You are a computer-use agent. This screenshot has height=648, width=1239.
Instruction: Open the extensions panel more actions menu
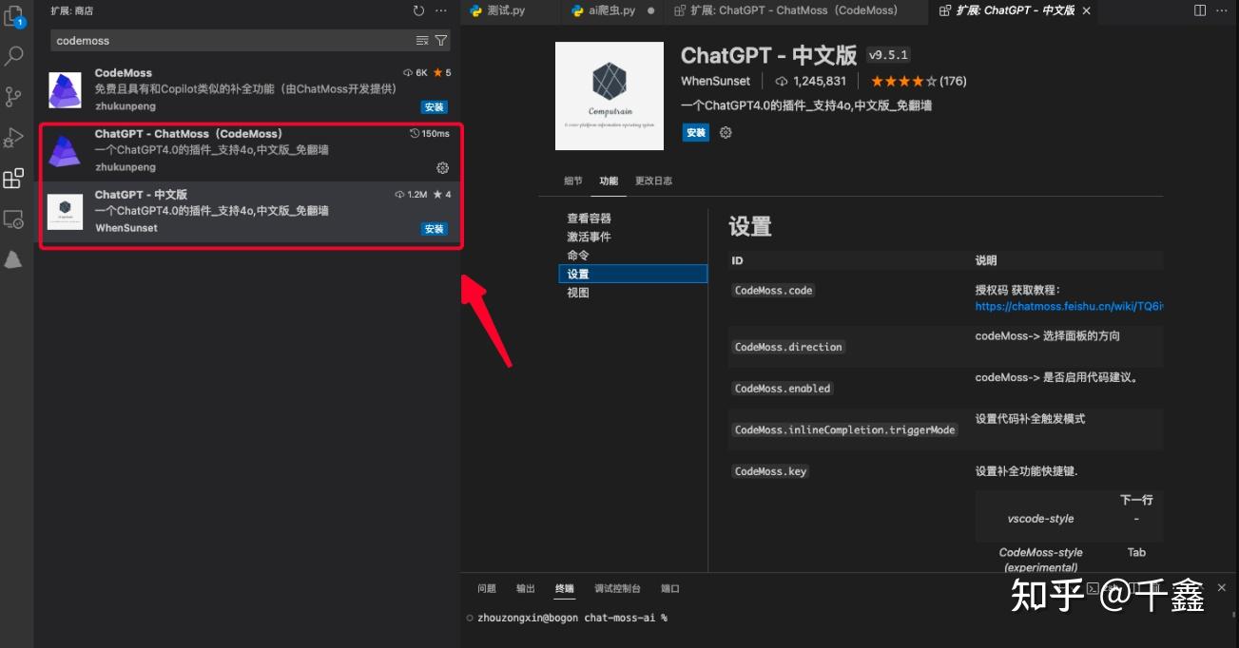coord(440,10)
